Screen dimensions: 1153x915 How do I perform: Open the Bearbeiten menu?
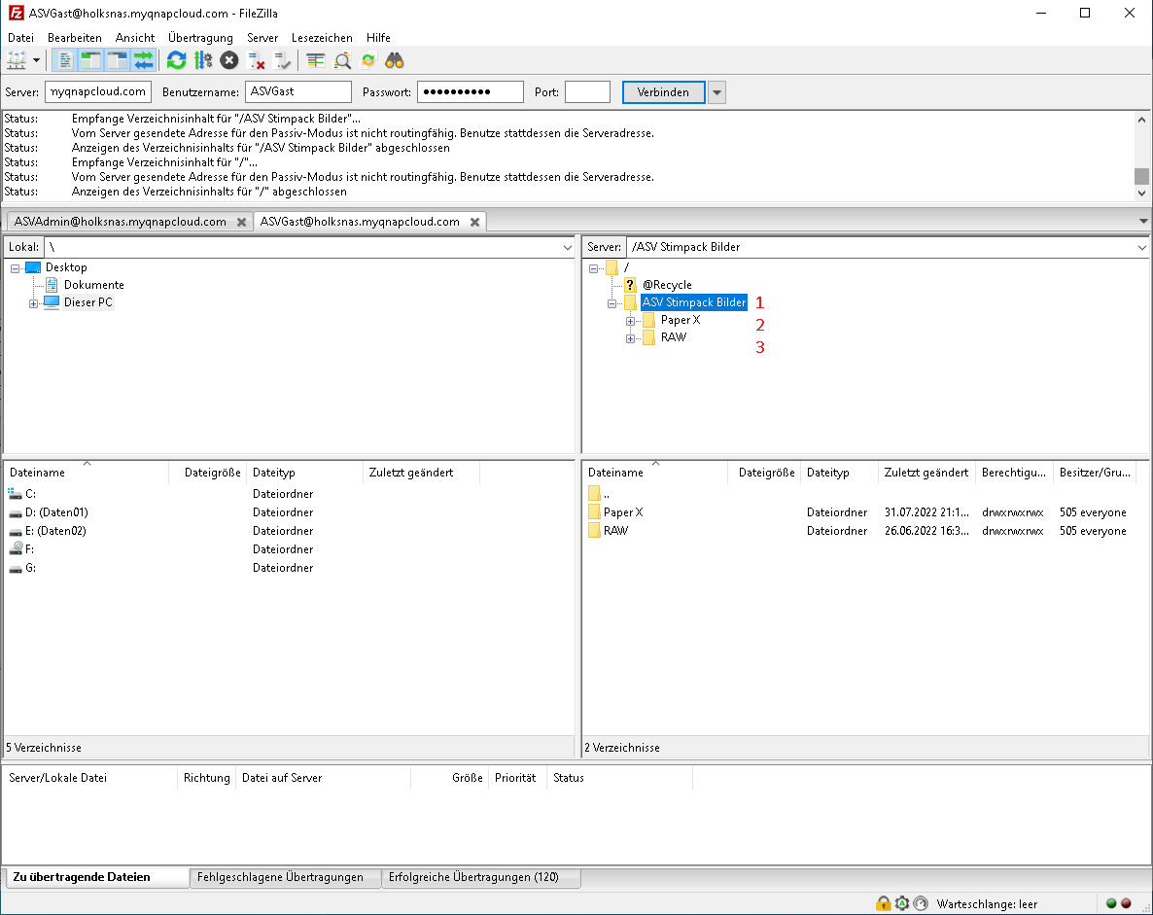(74, 38)
